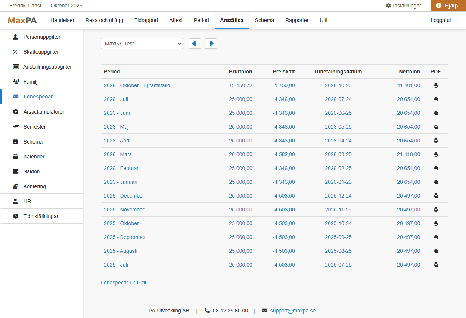Image resolution: width=466 pixels, height=318 pixels.
Task: Click net salary 11 401,00
Action: 408,85
